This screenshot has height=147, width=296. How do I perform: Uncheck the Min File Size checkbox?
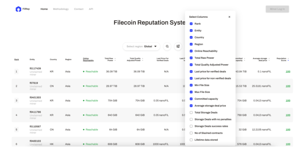191,85
